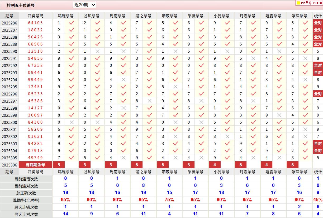Select period number 2025306
This screenshot has width=323, height=218.
pyautogui.click(x=9, y=165)
